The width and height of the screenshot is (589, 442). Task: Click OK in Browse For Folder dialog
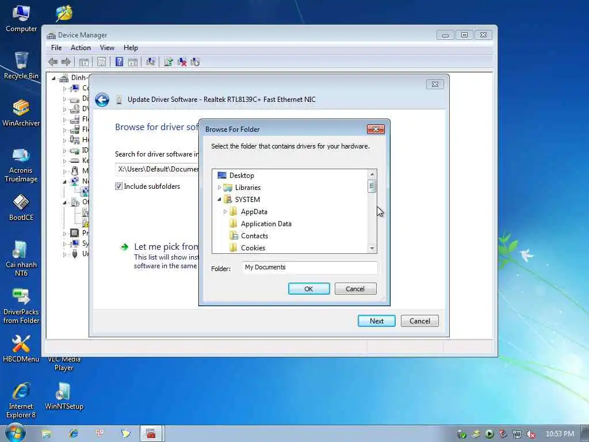tap(309, 289)
